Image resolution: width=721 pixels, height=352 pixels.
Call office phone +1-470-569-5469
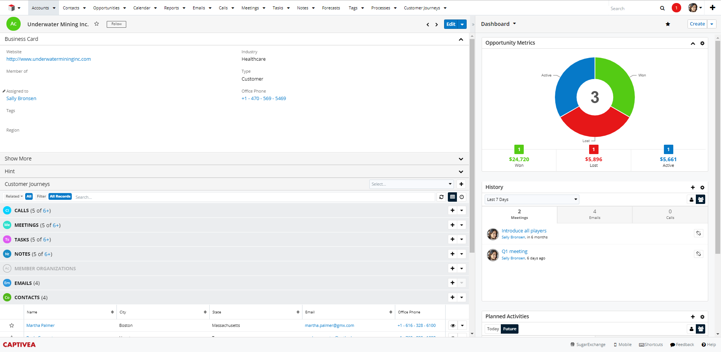click(264, 98)
